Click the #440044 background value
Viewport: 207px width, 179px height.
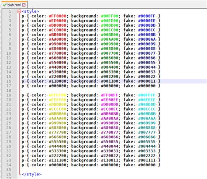110,146
